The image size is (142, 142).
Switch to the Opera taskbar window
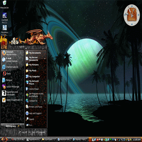point(18,140)
